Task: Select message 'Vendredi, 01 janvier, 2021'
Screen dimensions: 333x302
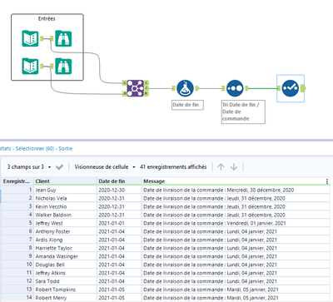Action: [x=236, y=223]
